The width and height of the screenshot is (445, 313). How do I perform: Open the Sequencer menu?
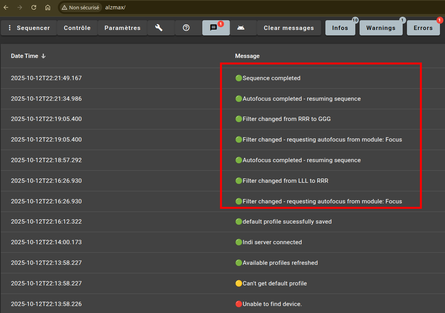(x=29, y=28)
